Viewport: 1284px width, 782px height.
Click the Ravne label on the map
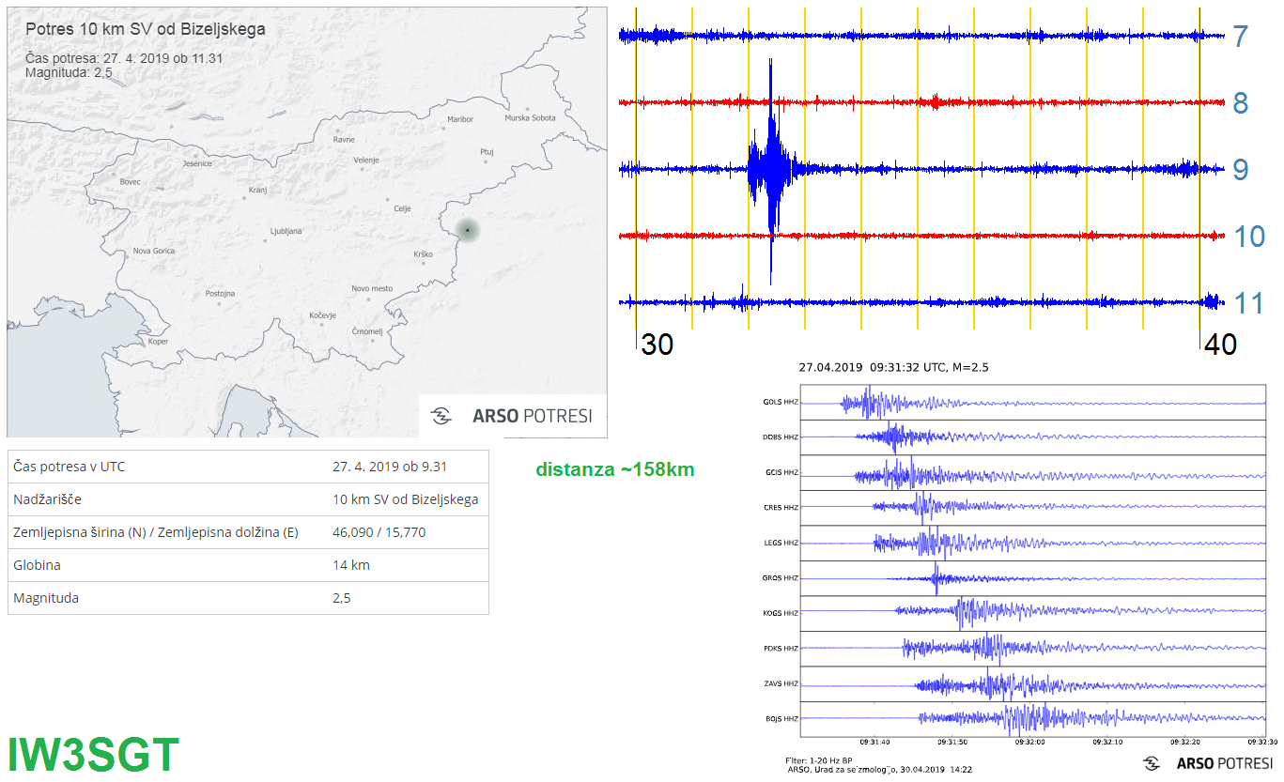[344, 140]
